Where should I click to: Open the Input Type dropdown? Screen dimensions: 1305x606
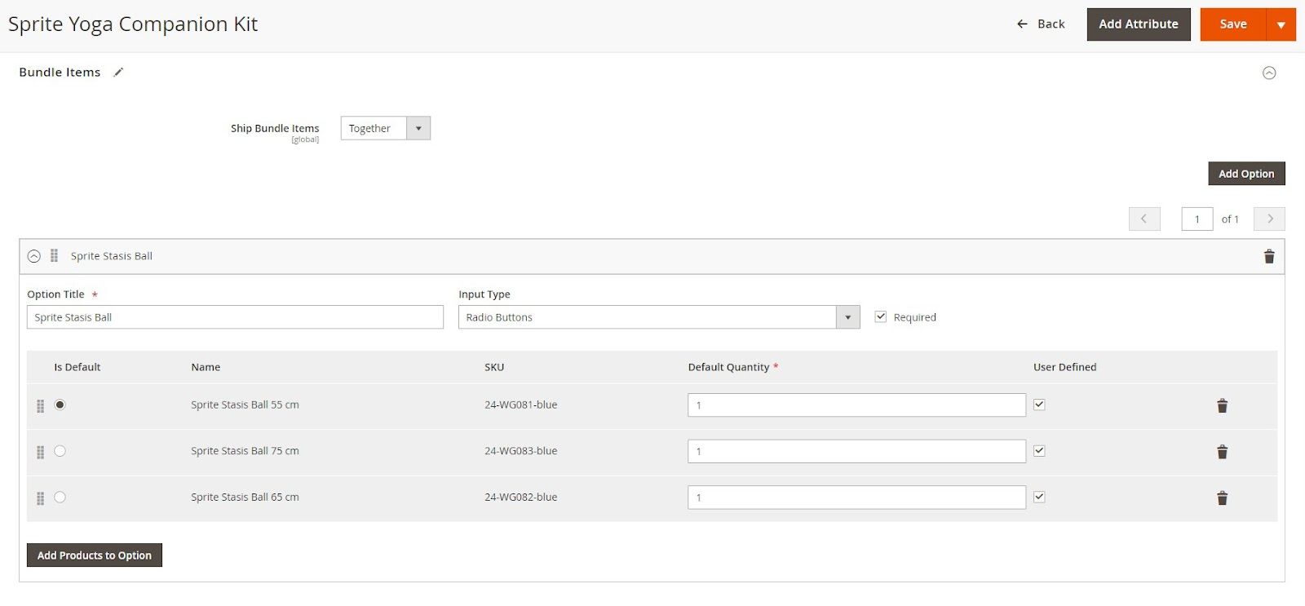tap(659, 317)
